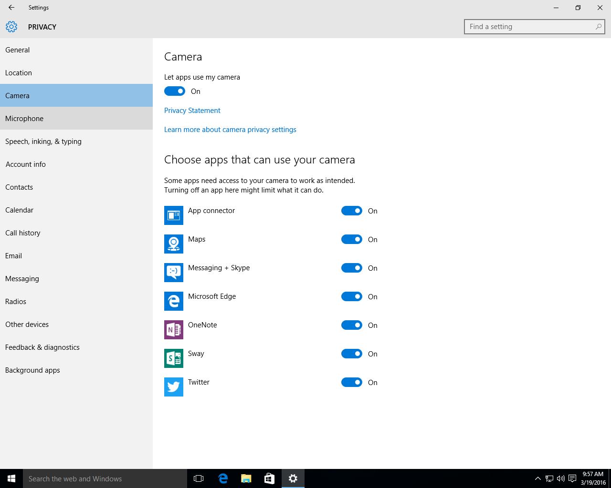The height and width of the screenshot is (488, 611).
Task: Open Calendar privacy settings
Action: (x=76, y=210)
